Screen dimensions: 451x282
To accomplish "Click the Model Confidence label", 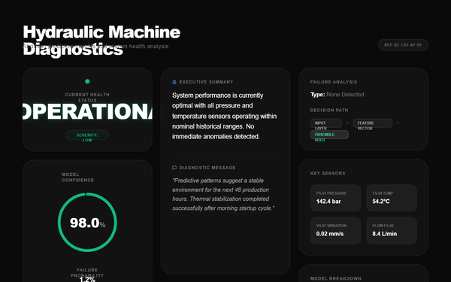I will point(78,177).
